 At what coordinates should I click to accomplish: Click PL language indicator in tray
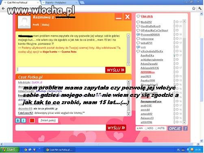[178, 150]
